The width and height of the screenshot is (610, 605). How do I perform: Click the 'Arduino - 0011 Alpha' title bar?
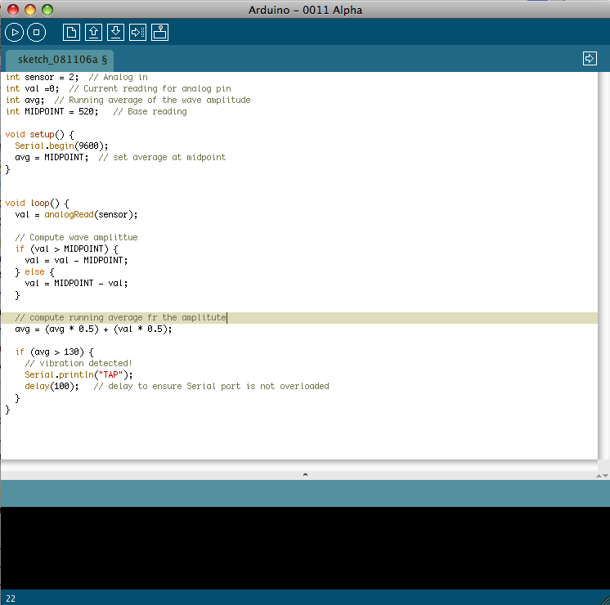click(x=305, y=10)
